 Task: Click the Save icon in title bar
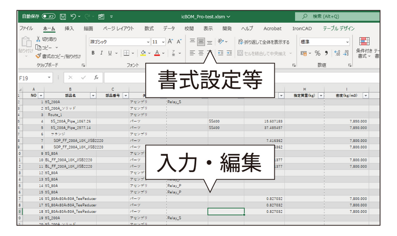tap(63, 16)
